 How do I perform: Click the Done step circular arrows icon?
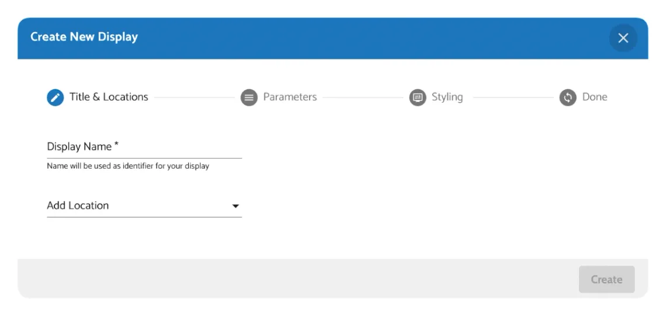[568, 98]
